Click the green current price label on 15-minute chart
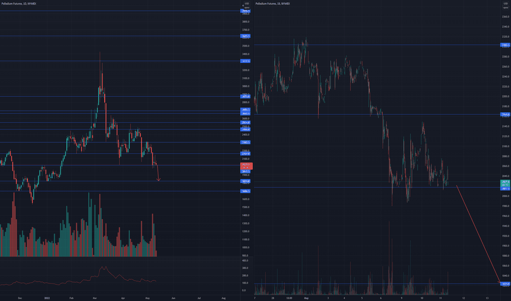 [x=506, y=183]
